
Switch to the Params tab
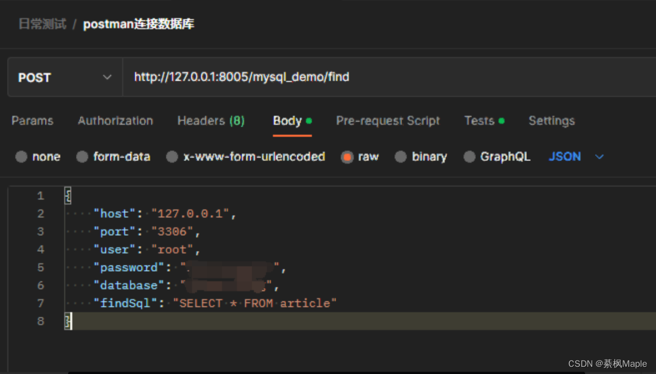tap(33, 121)
